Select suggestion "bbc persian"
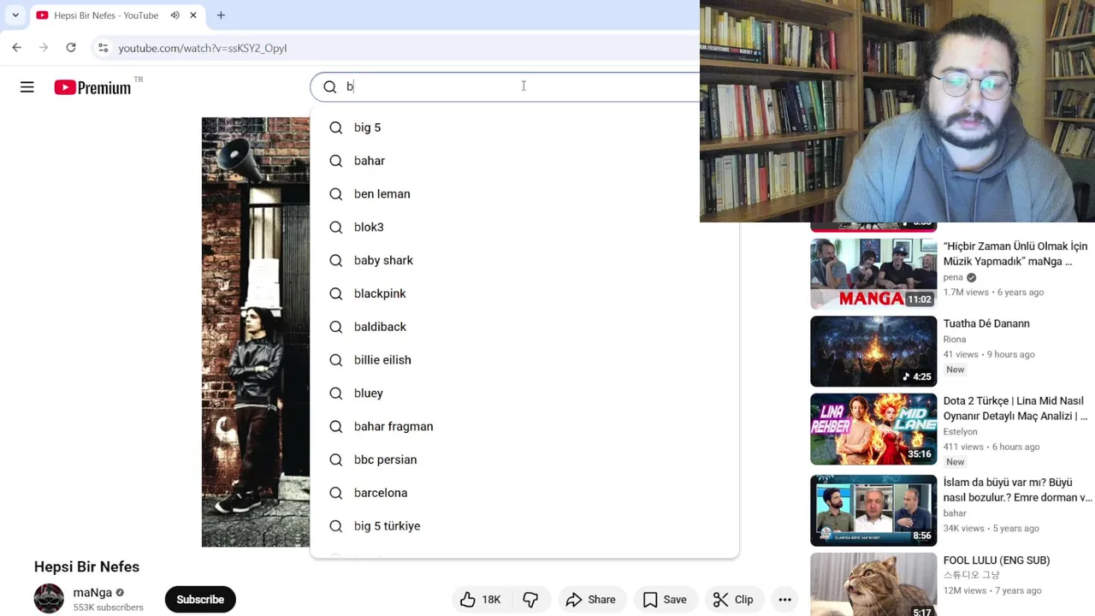 tap(524, 459)
